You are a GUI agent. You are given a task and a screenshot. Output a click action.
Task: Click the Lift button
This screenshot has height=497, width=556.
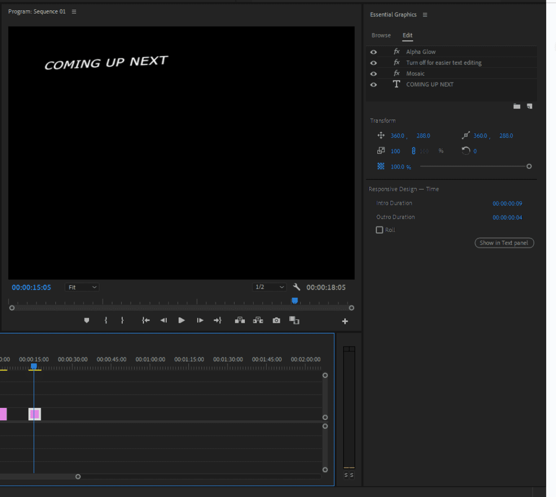[240, 320]
